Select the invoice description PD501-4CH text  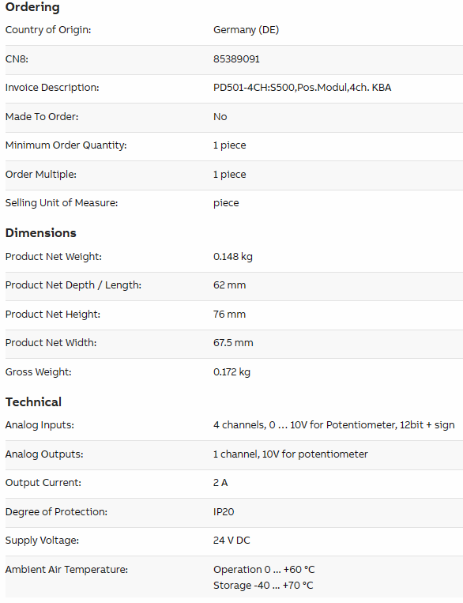tap(303, 88)
